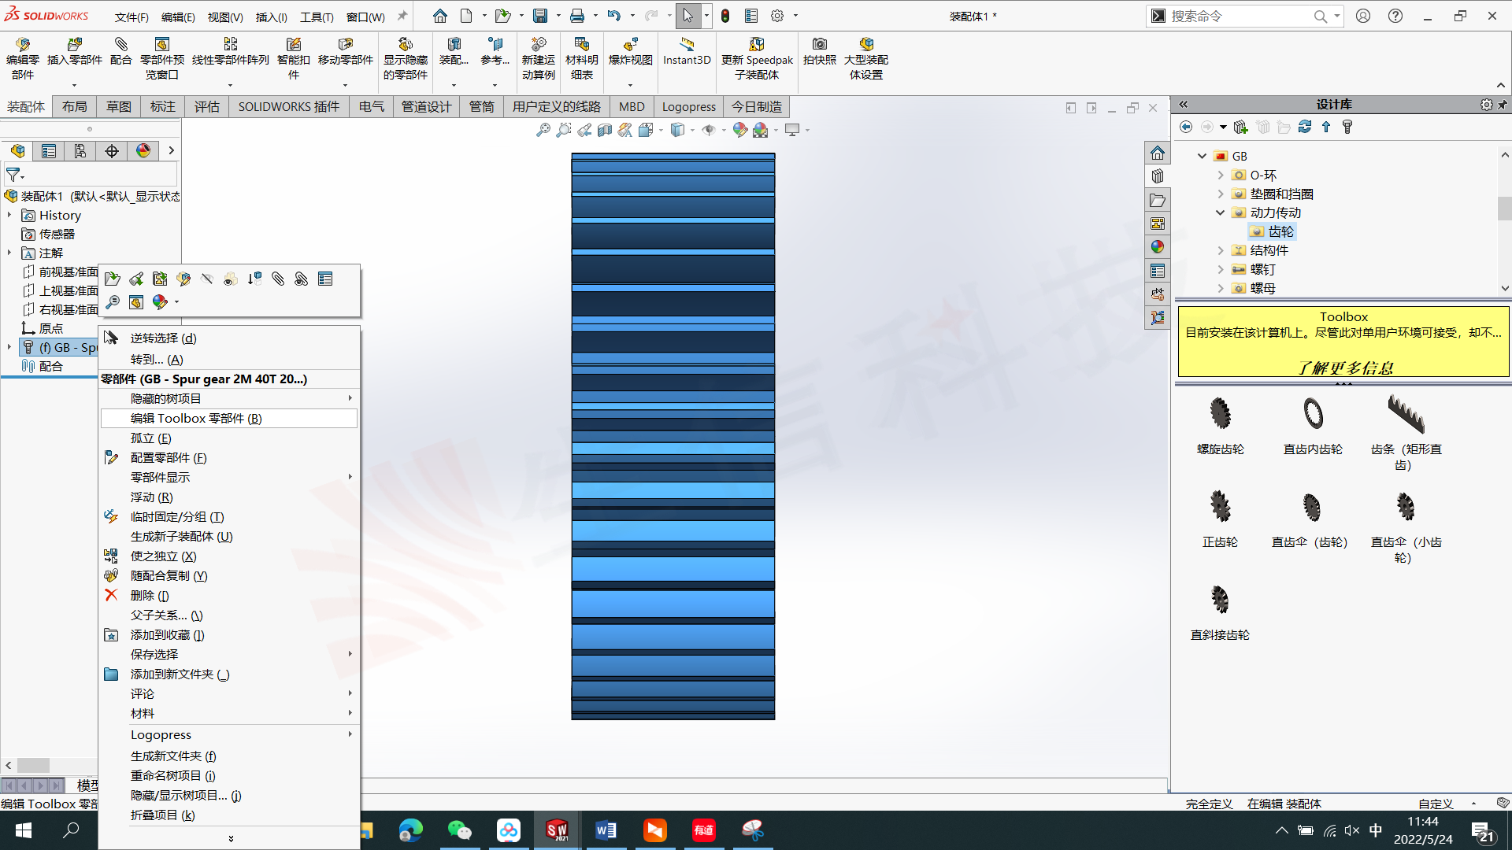Collapse the GB folder in Design Library
This screenshot has width=1512, height=850.
1202,156
